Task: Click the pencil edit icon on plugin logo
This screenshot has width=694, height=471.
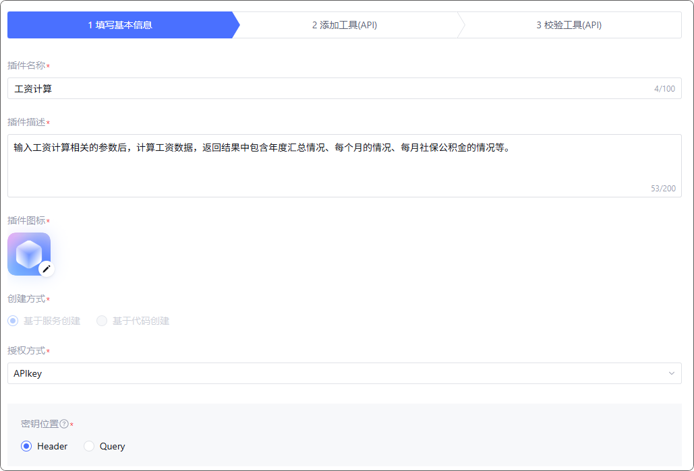Action: (x=46, y=269)
